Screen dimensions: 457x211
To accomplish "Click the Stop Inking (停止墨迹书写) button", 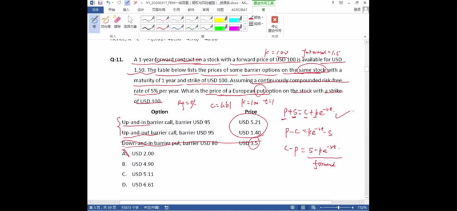I will click(275, 24).
